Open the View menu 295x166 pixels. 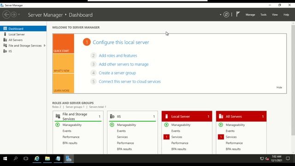coord(275,15)
